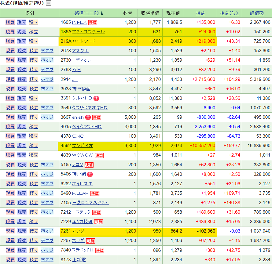Open the エフテック stock name link
Viewport: 272px width, 264px height.
[x=81, y=212]
